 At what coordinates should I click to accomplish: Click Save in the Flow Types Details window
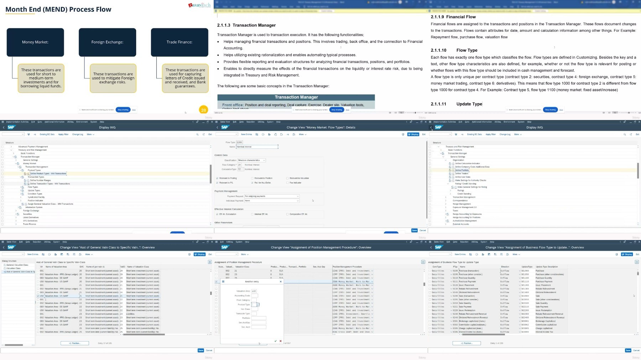414,230
